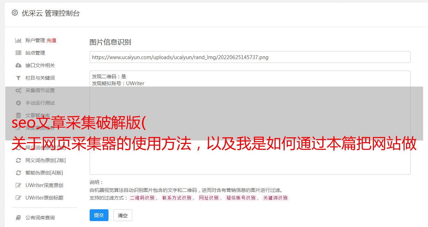The width and height of the screenshot is (428, 227).
Task: Select the 二维码识别 filter tag
Action: point(142,198)
